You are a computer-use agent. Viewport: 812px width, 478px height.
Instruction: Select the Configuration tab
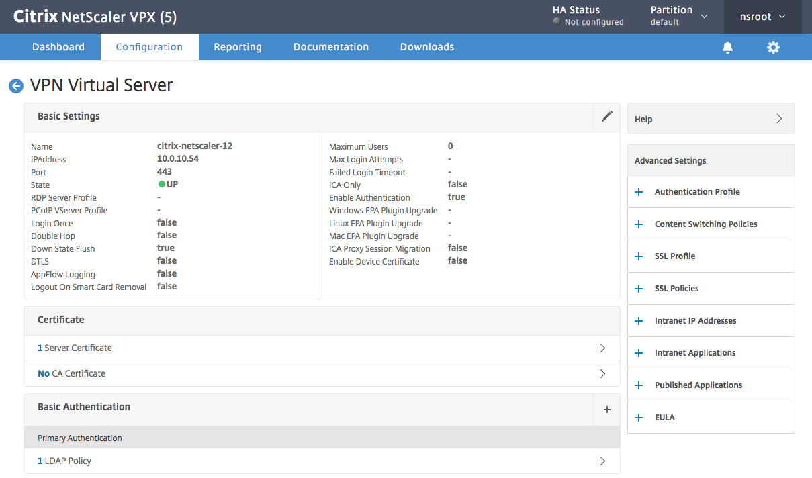click(x=149, y=47)
